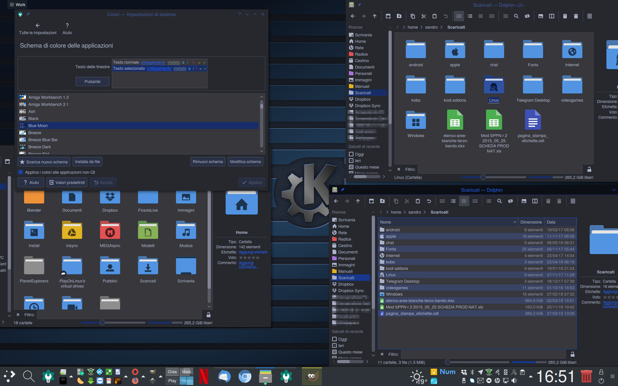Screen dimensions: 618x386
Task: Open Aiuto question mark in settings toolbar
Action: pos(67,28)
